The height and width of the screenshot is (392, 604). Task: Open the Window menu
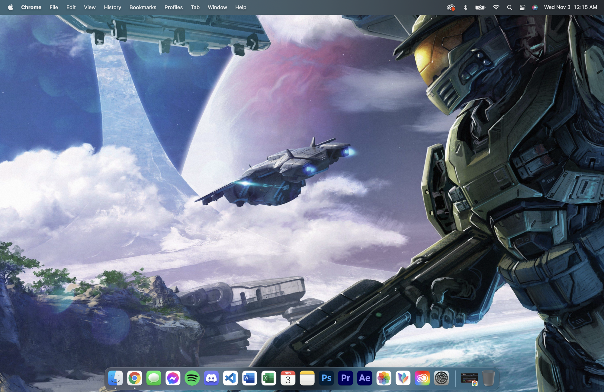point(217,7)
